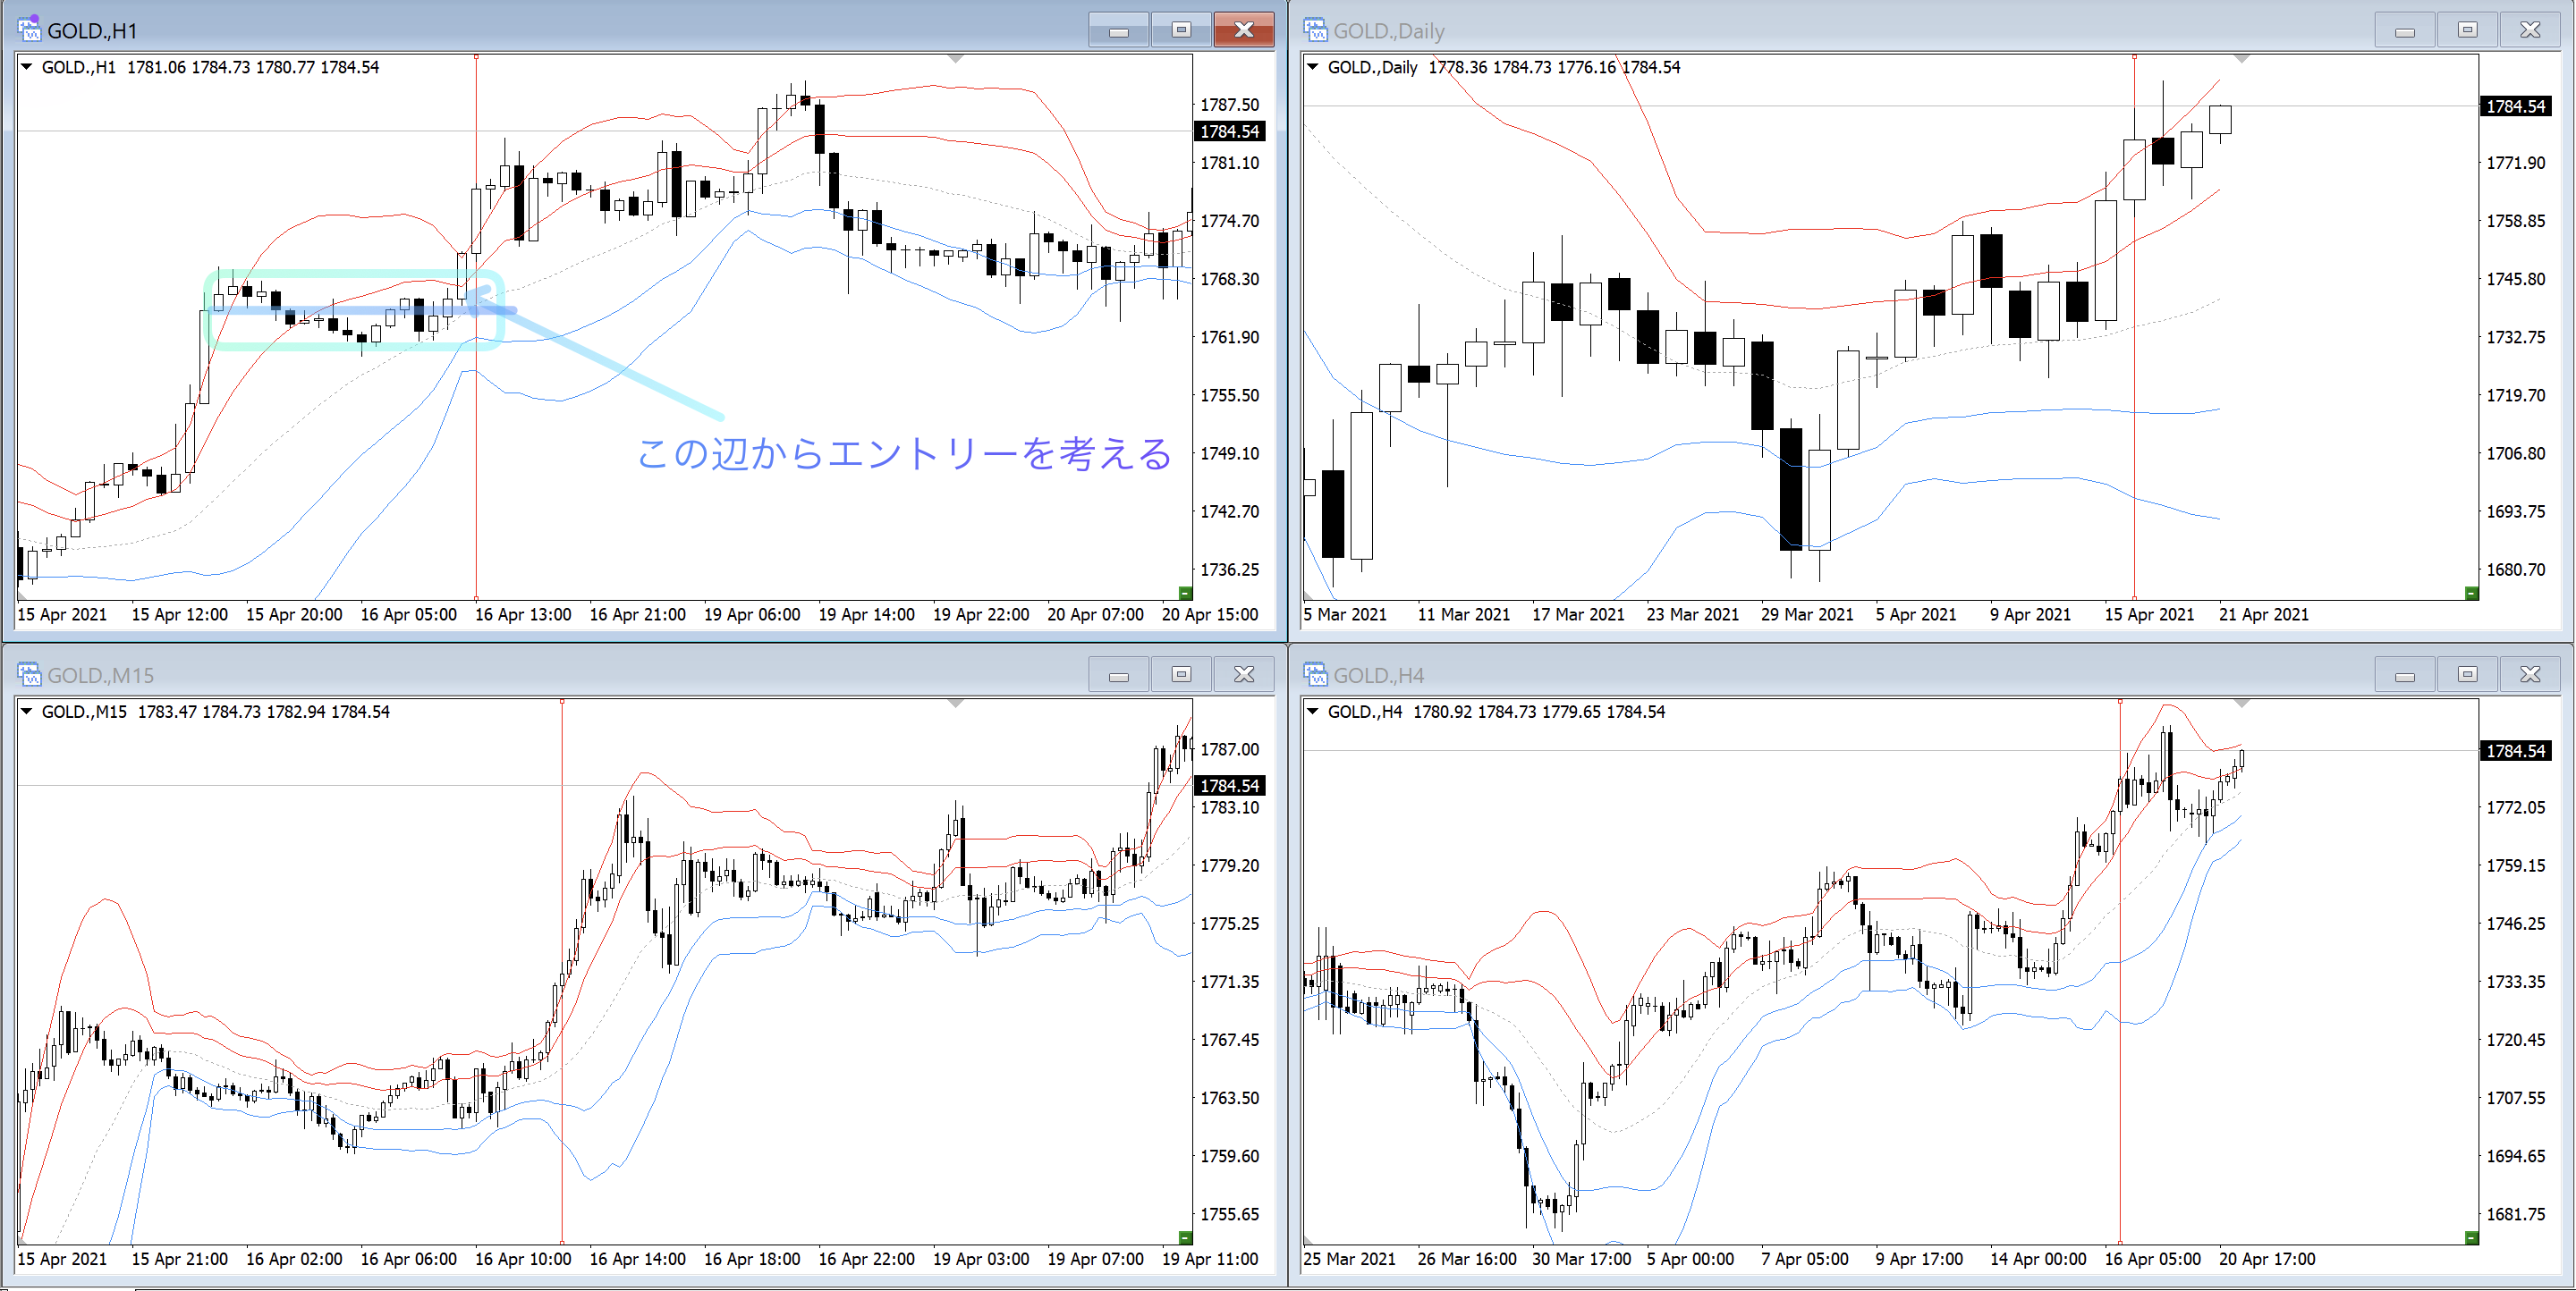Maximize the GOLD.,Daily chart window

(x=2467, y=30)
